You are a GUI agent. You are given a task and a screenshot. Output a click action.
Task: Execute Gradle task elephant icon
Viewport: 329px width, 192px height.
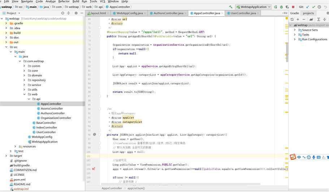coord(311,19)
